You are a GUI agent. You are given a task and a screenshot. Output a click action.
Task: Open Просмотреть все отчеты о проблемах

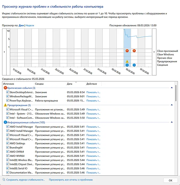(x=71, y=180)
